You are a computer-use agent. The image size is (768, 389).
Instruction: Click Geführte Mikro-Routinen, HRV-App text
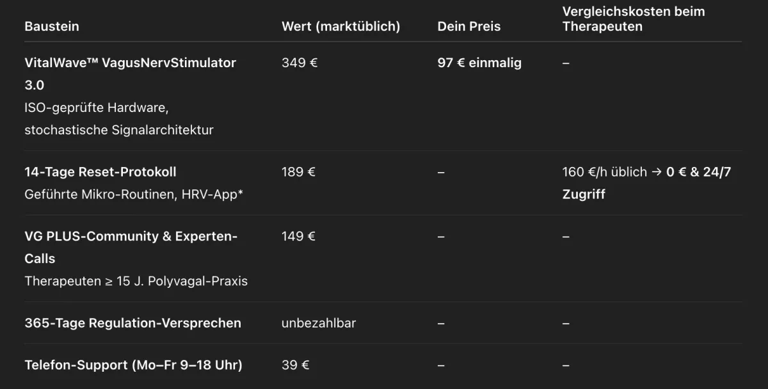(134, 194)
